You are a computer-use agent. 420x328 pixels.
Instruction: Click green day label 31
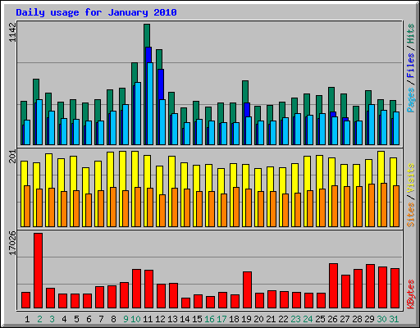tap(394, 319)
